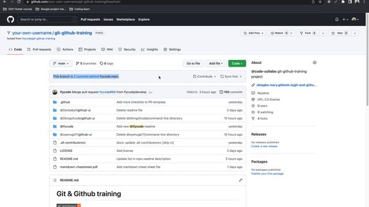This screenshot has width=369, height=207.
Task: Click the 2 commits behind link
Action: click(86, 76)
